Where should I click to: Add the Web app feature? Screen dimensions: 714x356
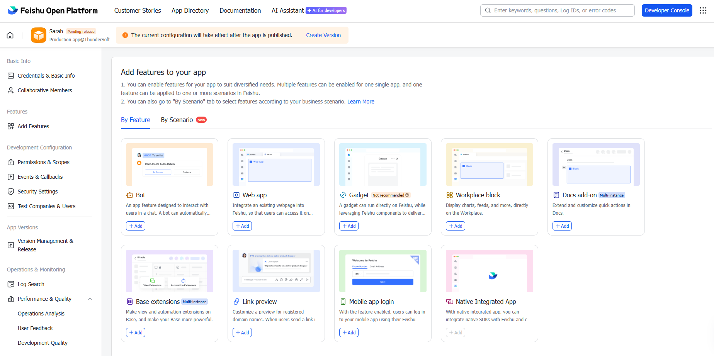coord(242,226)
